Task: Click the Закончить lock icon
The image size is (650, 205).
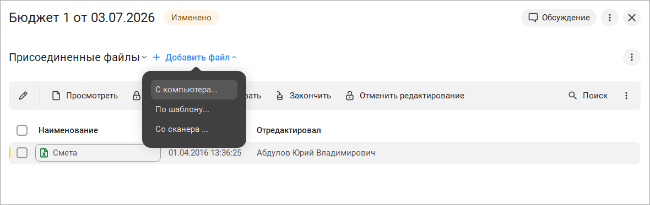Action: (x=280, y=96)
